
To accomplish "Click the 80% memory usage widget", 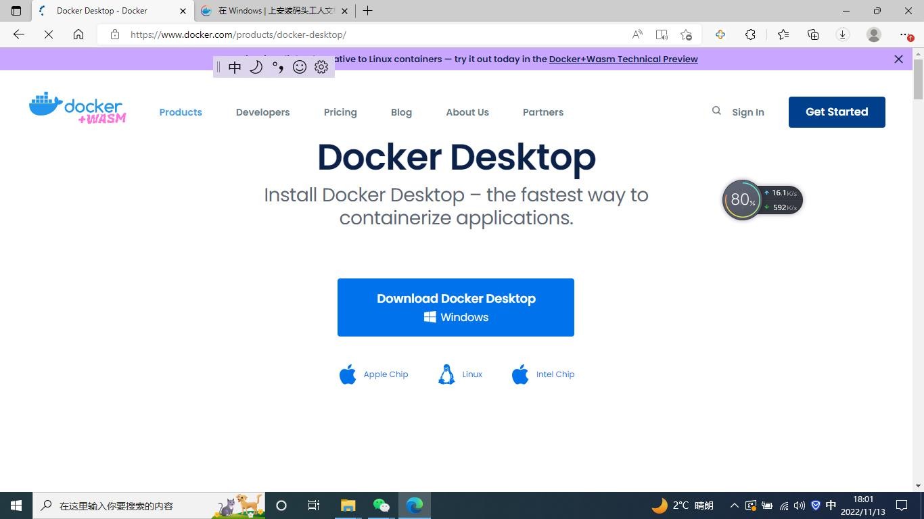I will pos(742,200).
